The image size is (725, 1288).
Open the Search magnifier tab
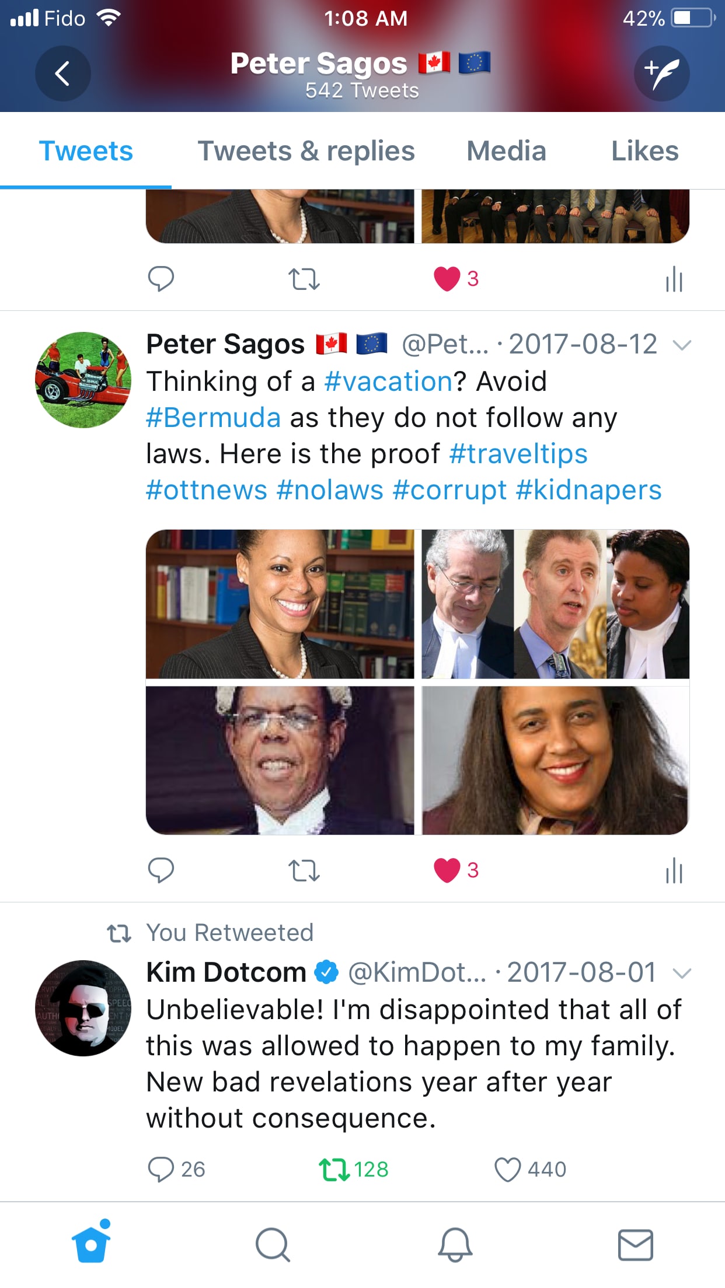(273, 1245)
